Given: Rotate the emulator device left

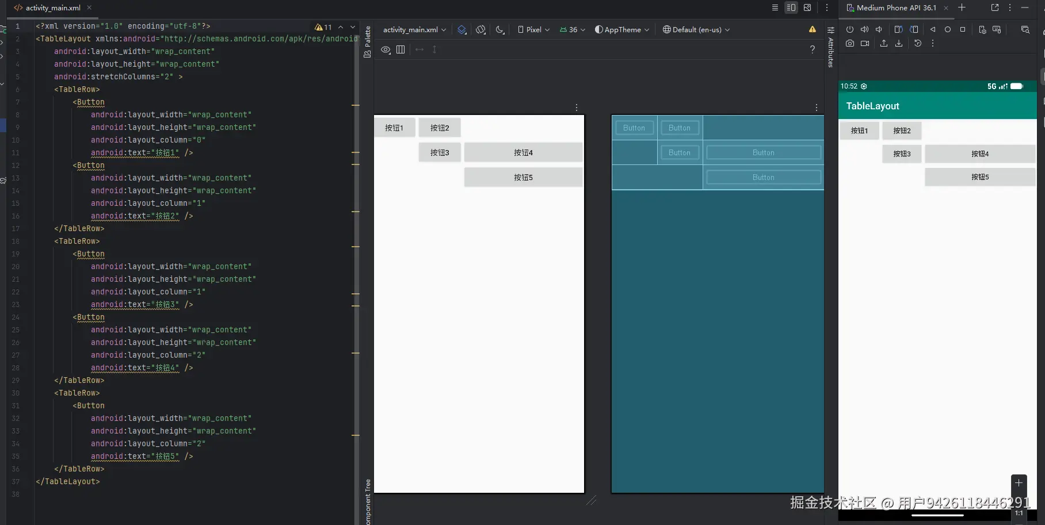Looking at the screenshot, I should (899, 29).
